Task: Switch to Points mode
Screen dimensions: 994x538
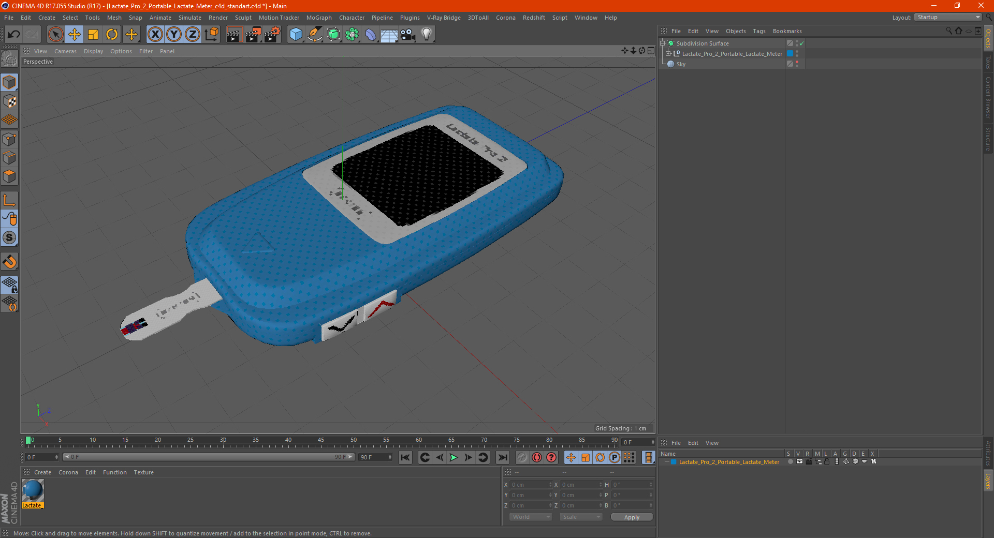Action: (x=9, y=139)
